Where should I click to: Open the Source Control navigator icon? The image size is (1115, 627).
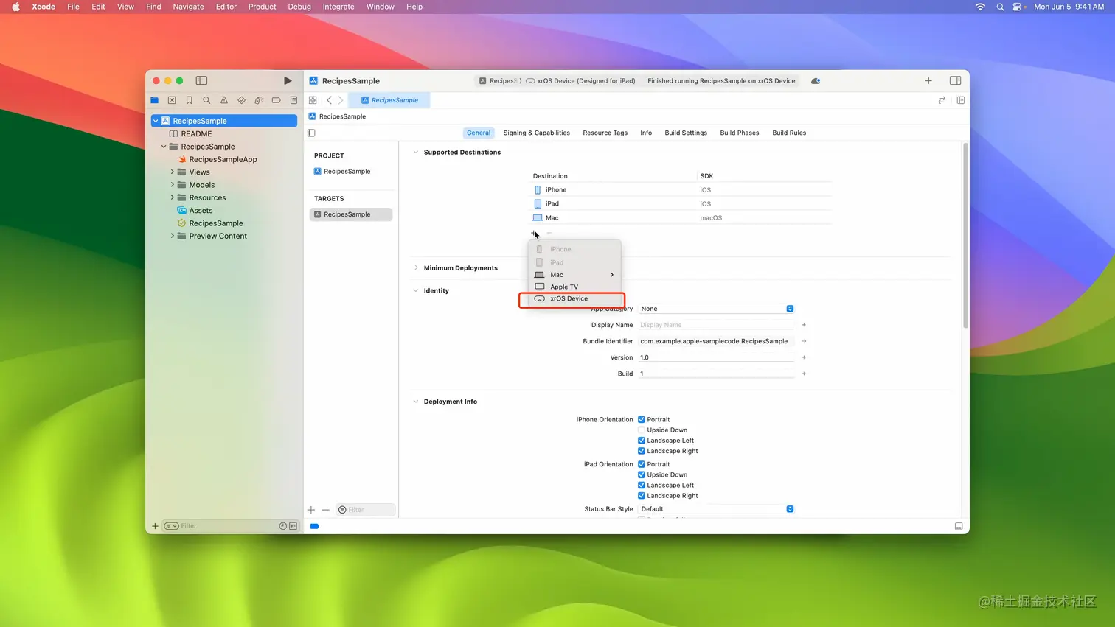click(x=172, y=100)
